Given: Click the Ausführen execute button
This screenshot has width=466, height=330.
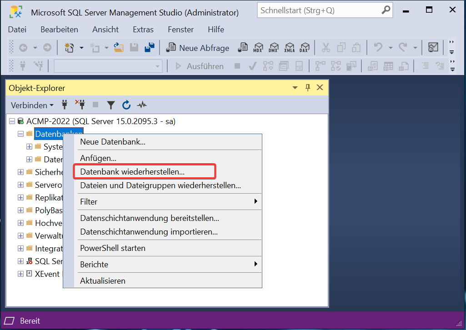Looking at the screenshot, I should [x=200, y=66].
